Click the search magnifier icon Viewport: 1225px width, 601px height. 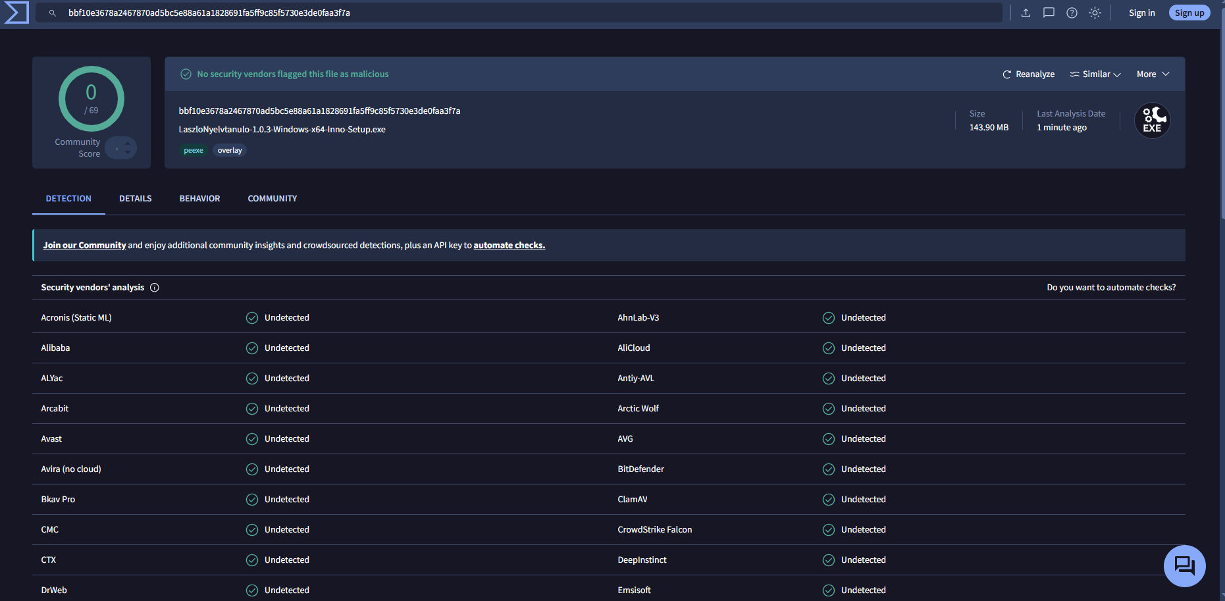(x=53, y=13)
